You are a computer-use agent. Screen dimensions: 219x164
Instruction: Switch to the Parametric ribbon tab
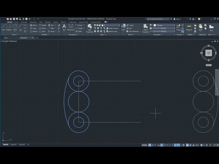tap(33, 22)
